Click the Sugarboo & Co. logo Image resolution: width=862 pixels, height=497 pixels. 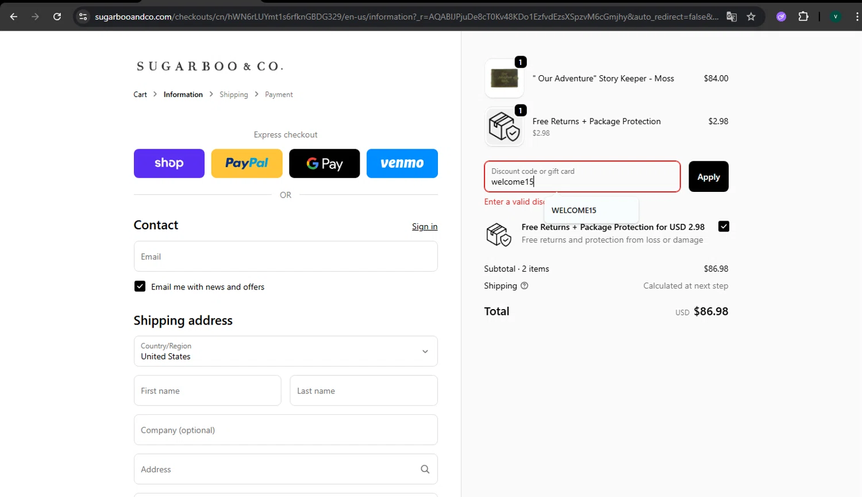[210, 67]
